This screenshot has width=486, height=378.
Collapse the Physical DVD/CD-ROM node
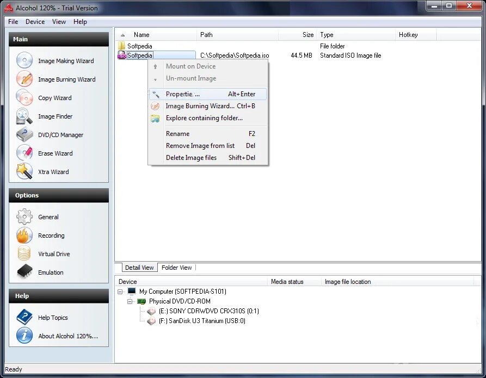(130, 301)
